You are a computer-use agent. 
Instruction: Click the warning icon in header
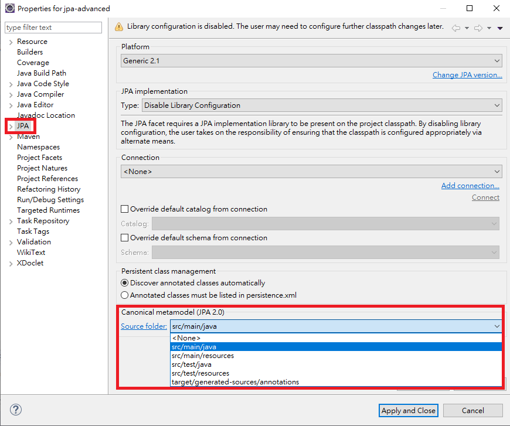tap(119, 27)
